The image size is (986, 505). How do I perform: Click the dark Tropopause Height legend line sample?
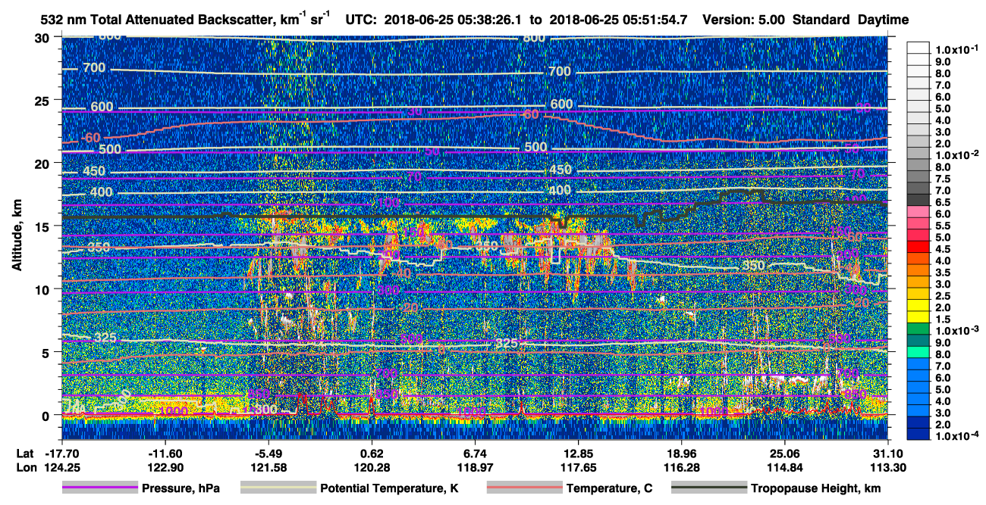tap(709, 488)
